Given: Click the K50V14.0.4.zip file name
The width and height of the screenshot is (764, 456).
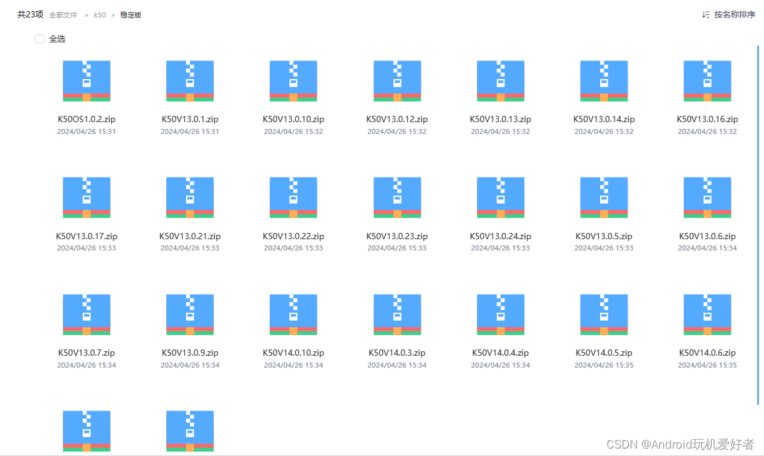Looking at the screenshot, I should pos(501,353).
